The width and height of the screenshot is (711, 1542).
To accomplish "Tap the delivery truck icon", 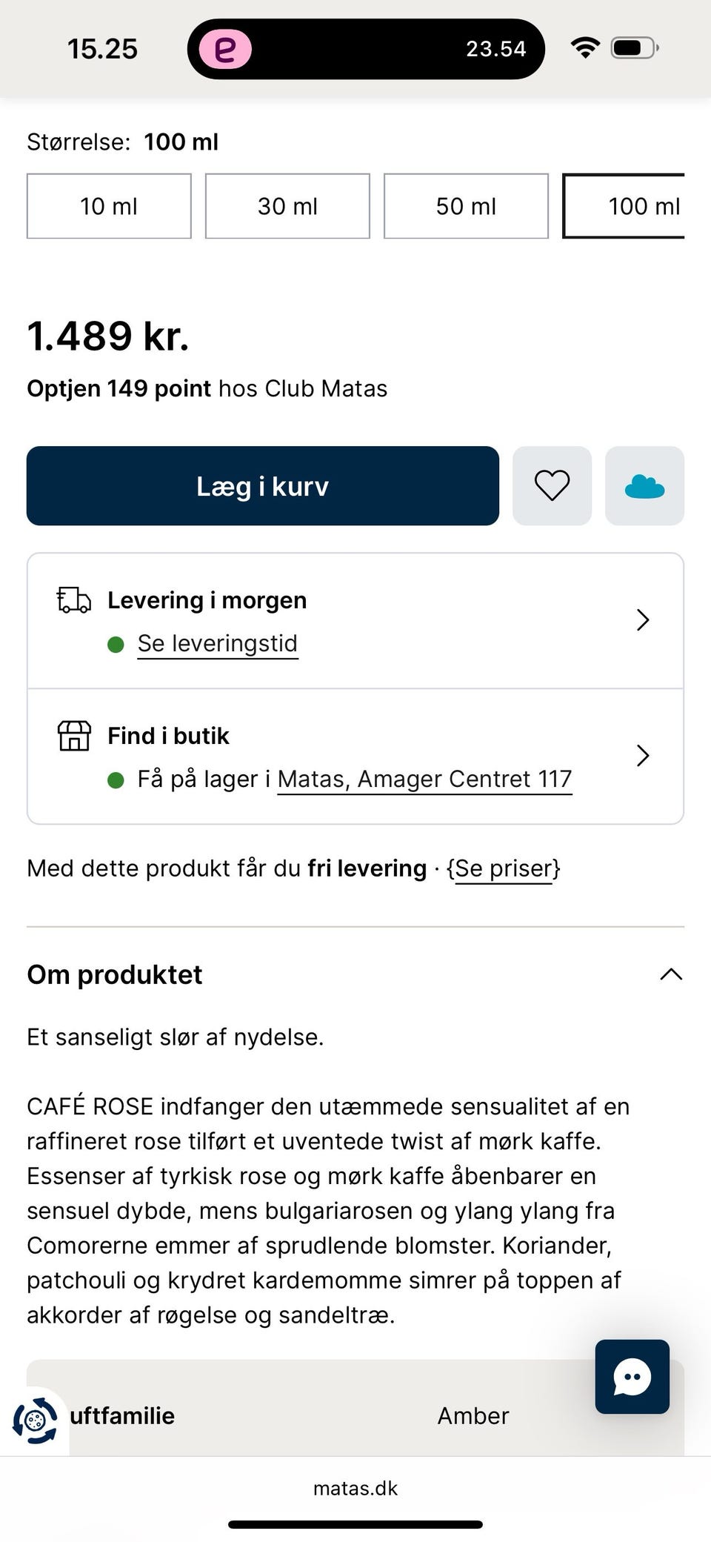I will [74, 600].
